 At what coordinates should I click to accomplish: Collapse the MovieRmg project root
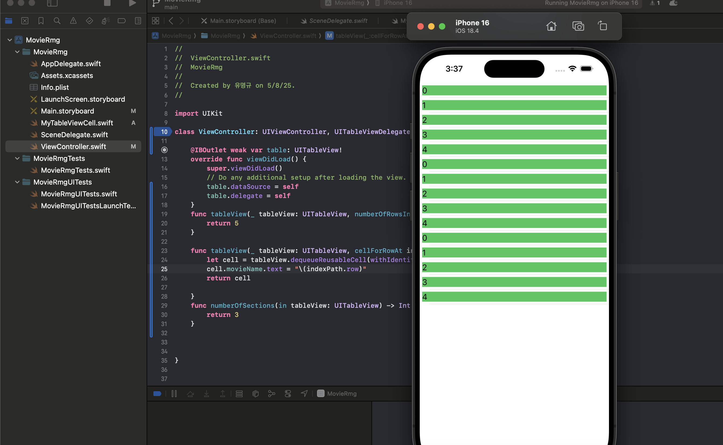[x=9, y=40]
